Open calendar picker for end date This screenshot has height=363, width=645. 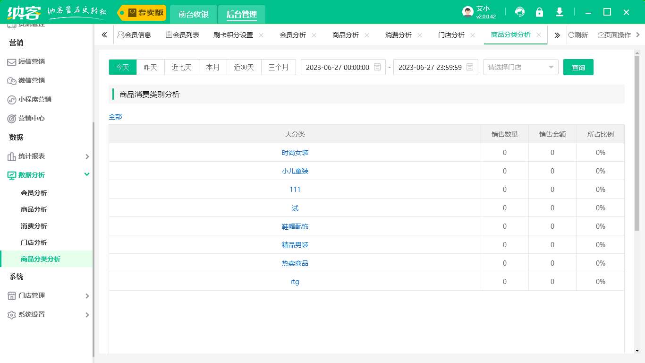pyautogui.click(x=470, y=67)
